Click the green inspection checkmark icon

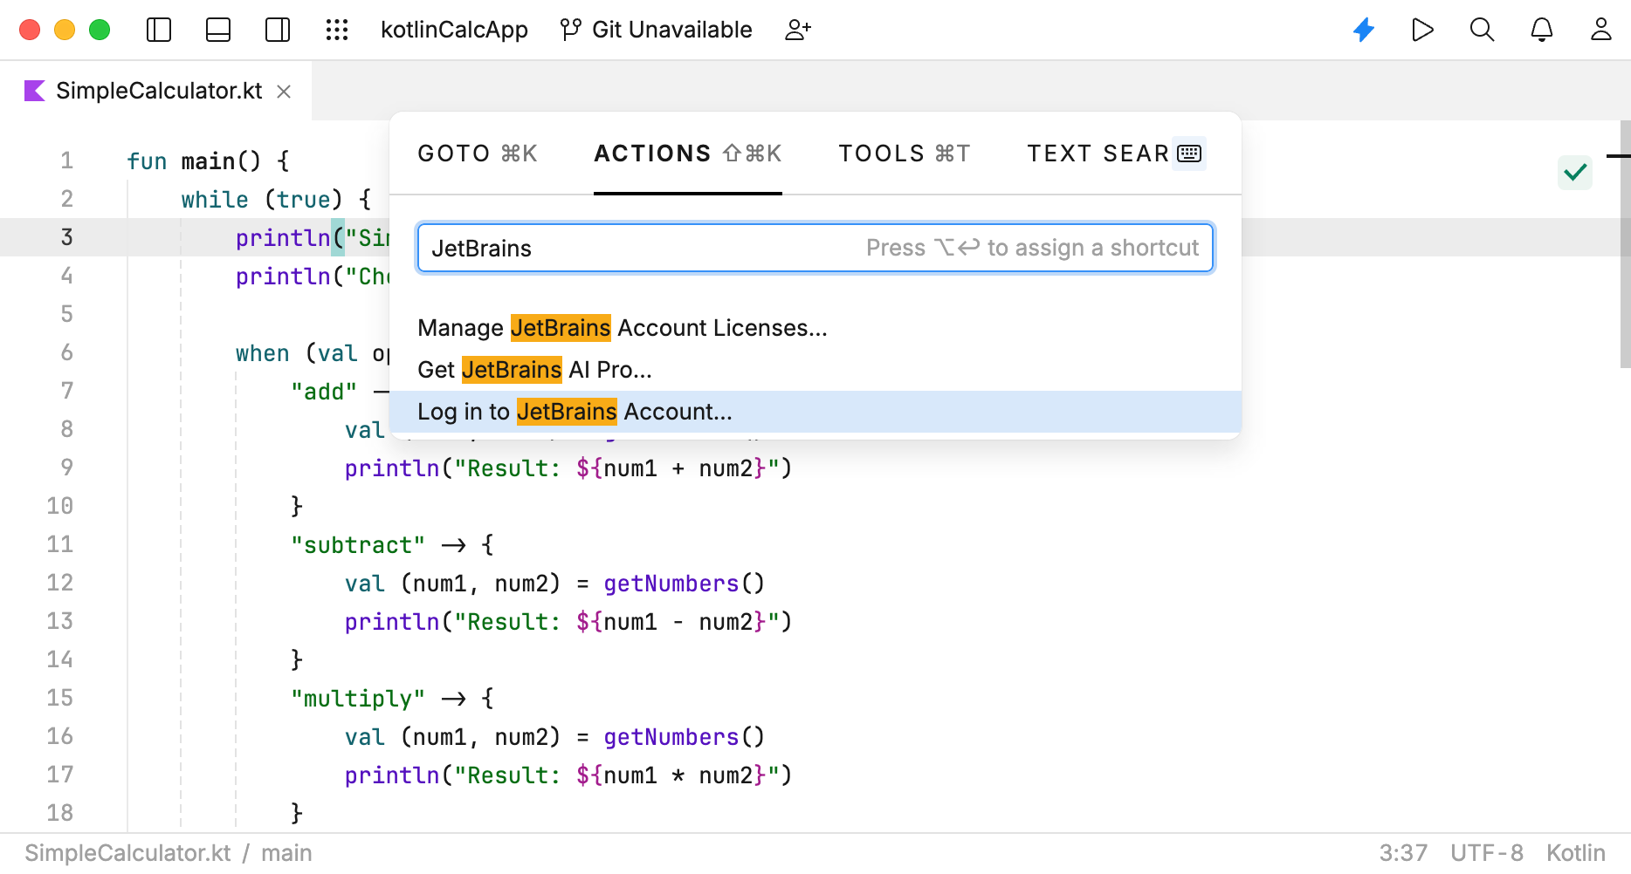[x=1575, y=172]
